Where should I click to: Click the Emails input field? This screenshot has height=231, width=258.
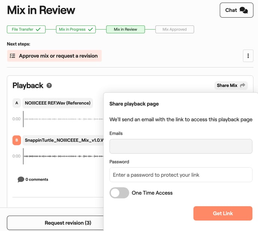click(181, 146)
